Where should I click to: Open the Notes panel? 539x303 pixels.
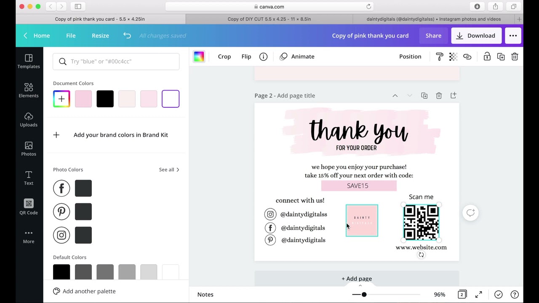click(x=205, y=295)
